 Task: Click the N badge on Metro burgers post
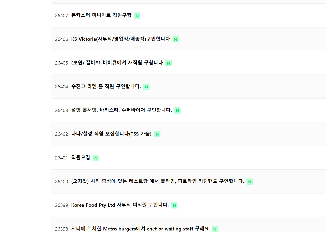click(215, 229)
